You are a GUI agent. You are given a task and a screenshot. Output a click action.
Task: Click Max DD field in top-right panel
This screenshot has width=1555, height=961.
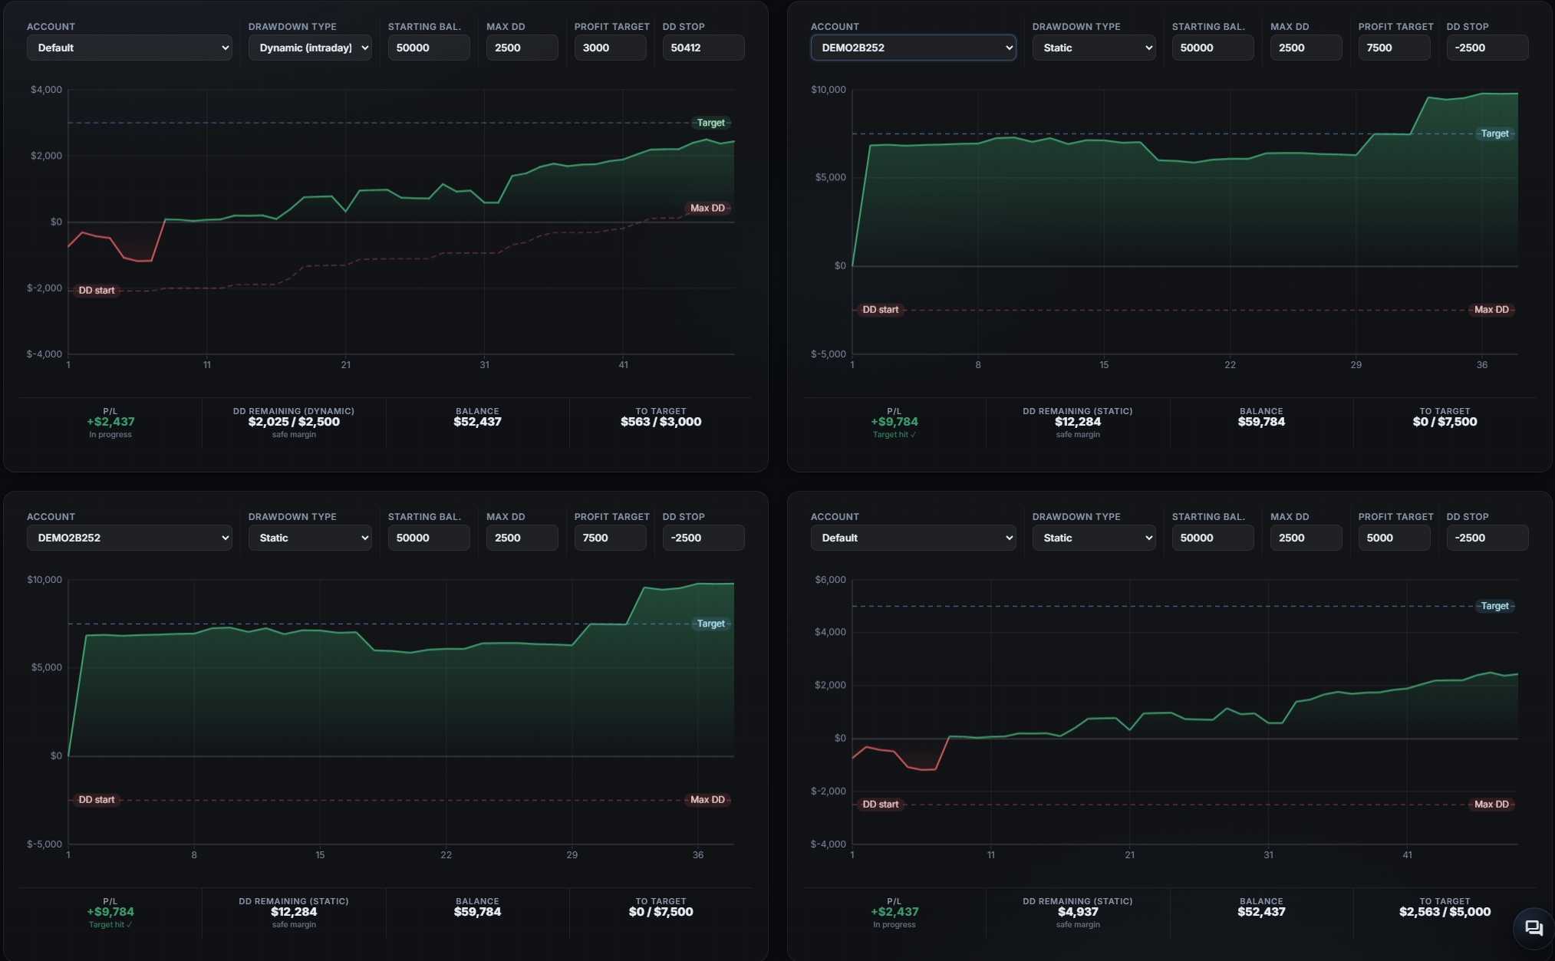tap(1306, 48)
